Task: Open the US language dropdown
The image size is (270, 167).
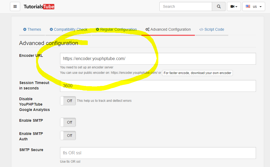Action: (x=254, y=6)
